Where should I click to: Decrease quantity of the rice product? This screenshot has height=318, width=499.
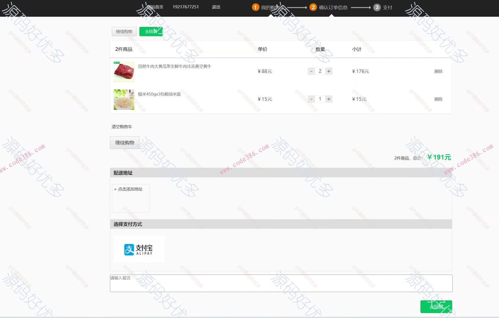[311, 99]
